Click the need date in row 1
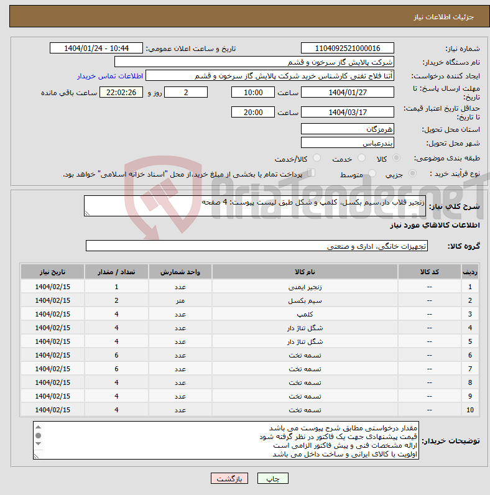490x495 pixels. (52, 287)
